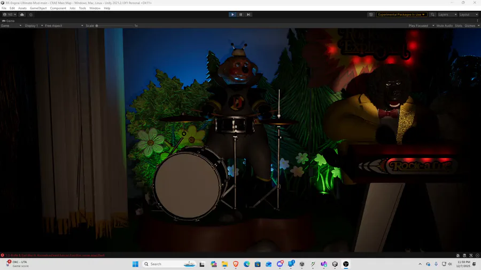Click the microphone tray icon
This screenshot has height=270, width=481.
pyautogui.click(x=436, y=264)
